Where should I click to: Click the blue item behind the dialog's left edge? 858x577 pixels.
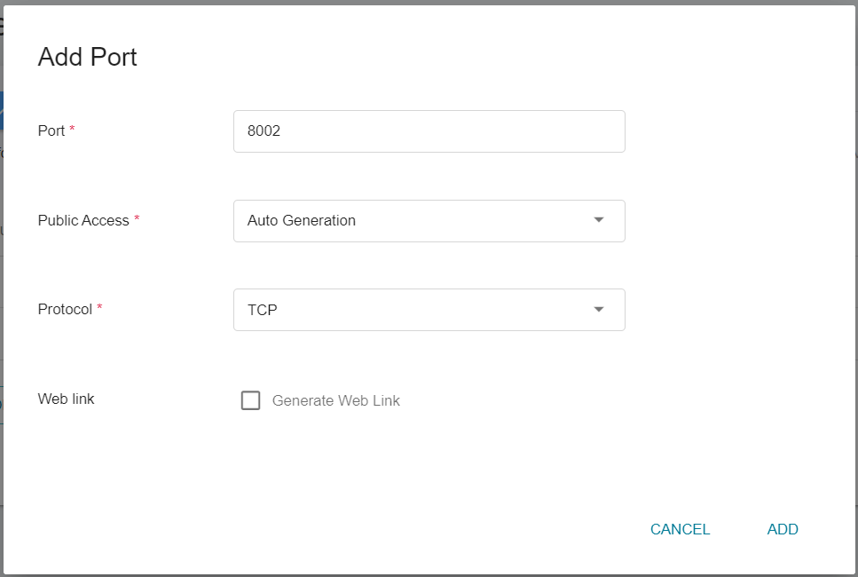coord(2,111)
